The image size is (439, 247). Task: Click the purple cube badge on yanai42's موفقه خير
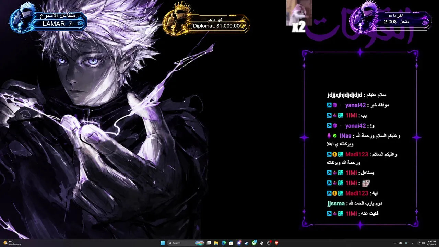pyautogui.click(x=335, y=105)
